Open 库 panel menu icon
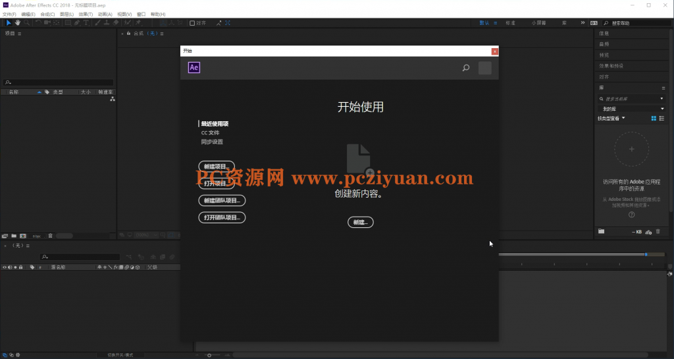Screen dimensions: 674x359 point(663,88)
